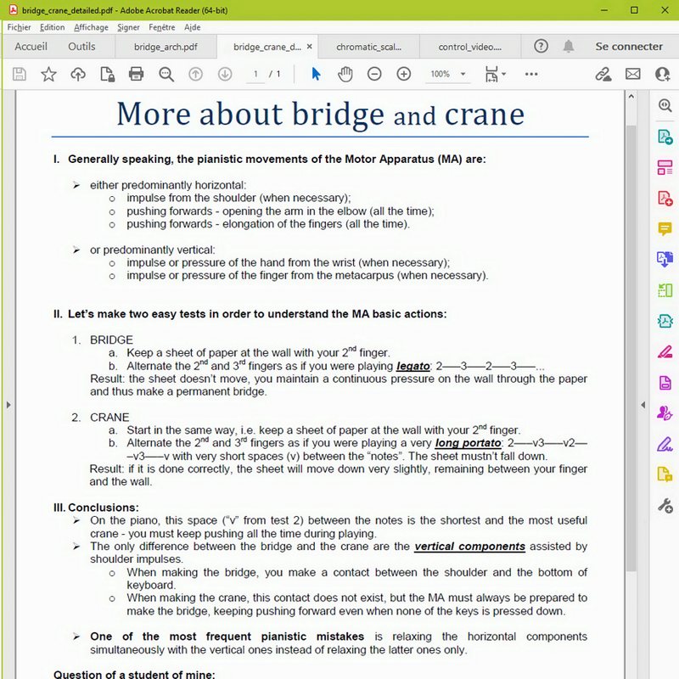Send file by email envelope icon
This screenshot has height=679, width=679.
(632, 75)
